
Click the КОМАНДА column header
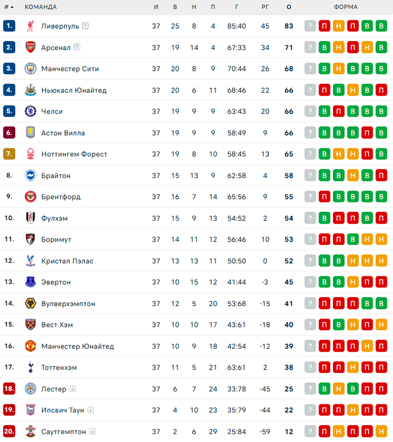point(40,7)
